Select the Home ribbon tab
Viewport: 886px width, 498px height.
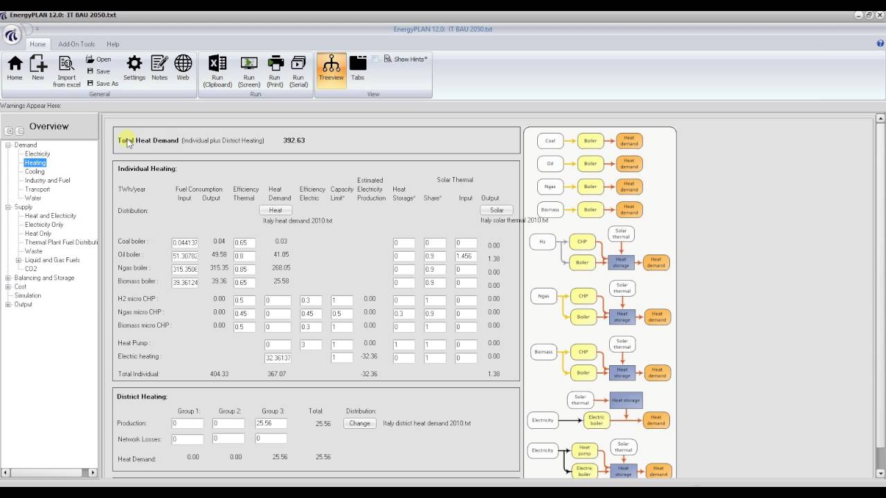point(37,44)
